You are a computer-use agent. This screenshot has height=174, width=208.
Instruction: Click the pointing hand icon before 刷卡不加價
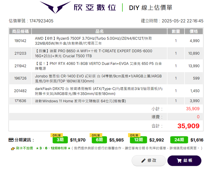13,149
